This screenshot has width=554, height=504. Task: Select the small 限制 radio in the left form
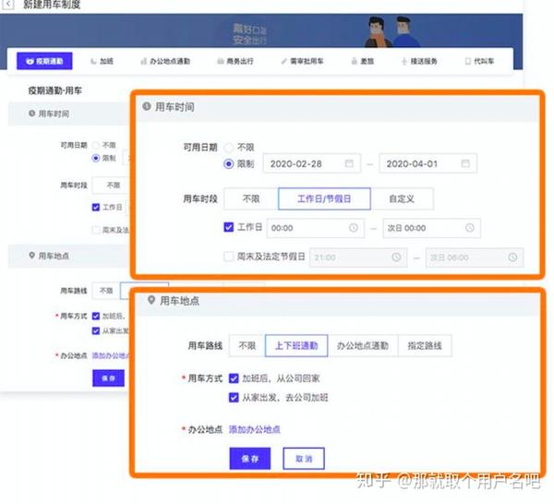click(x=95, y=158)
